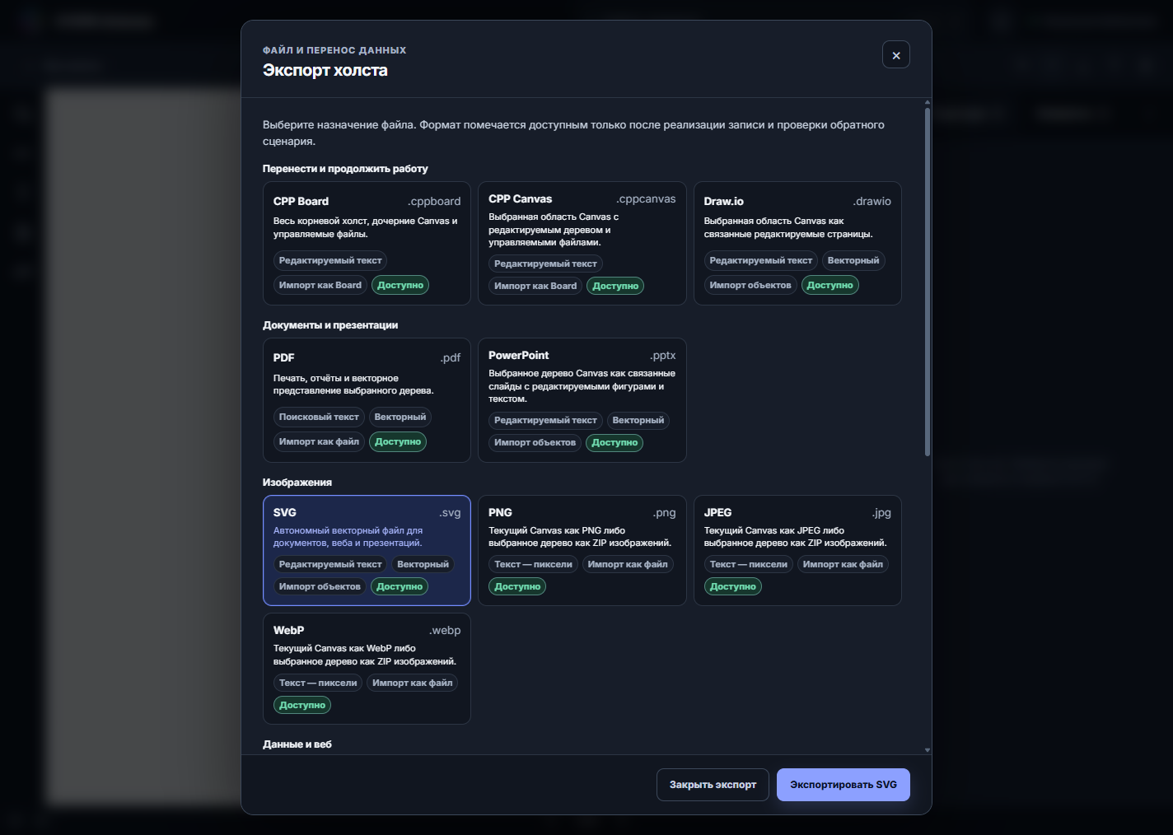Click the Данные и веб section heading
Screen dimensions: 1173x835
click(x=297, y=744)
